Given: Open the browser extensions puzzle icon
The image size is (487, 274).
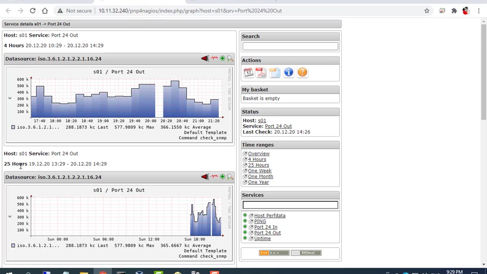Looking at the screenshot, I should 454,11.
